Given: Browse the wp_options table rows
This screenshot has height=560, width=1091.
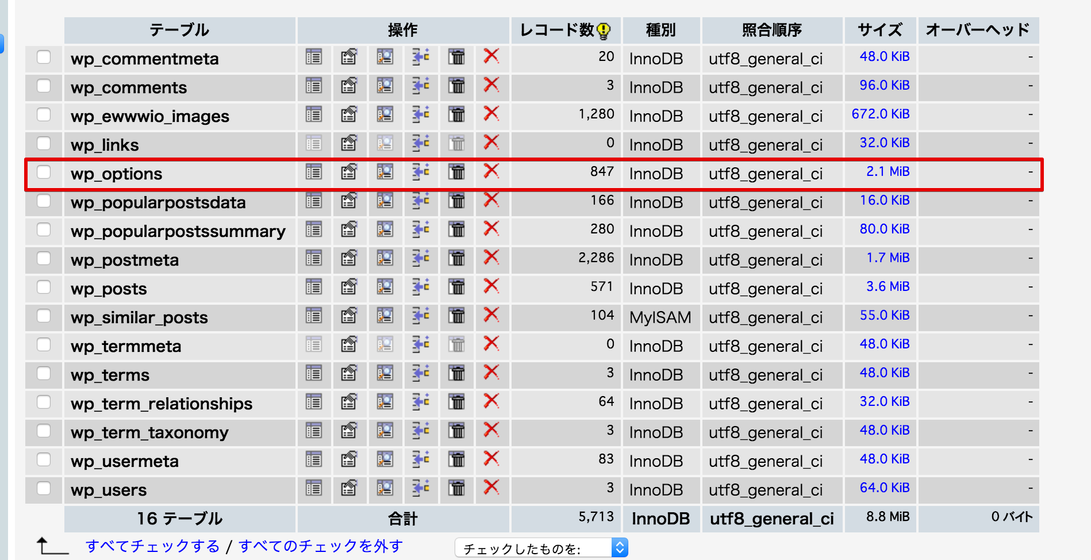Looking at the screenshot, I should (x=314, y=172).
